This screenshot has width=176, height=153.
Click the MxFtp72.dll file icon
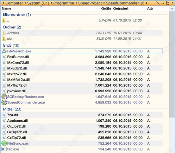(4, 74)
